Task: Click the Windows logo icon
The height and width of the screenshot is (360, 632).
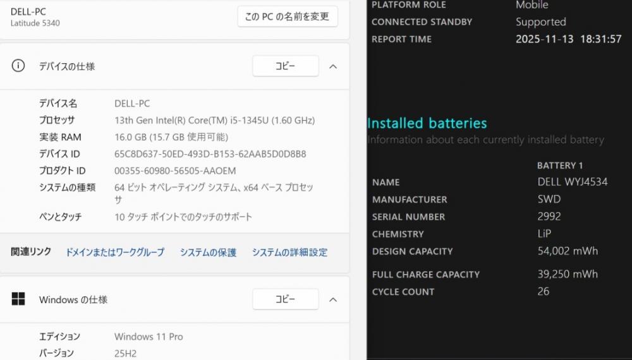Action: (18, 299)
